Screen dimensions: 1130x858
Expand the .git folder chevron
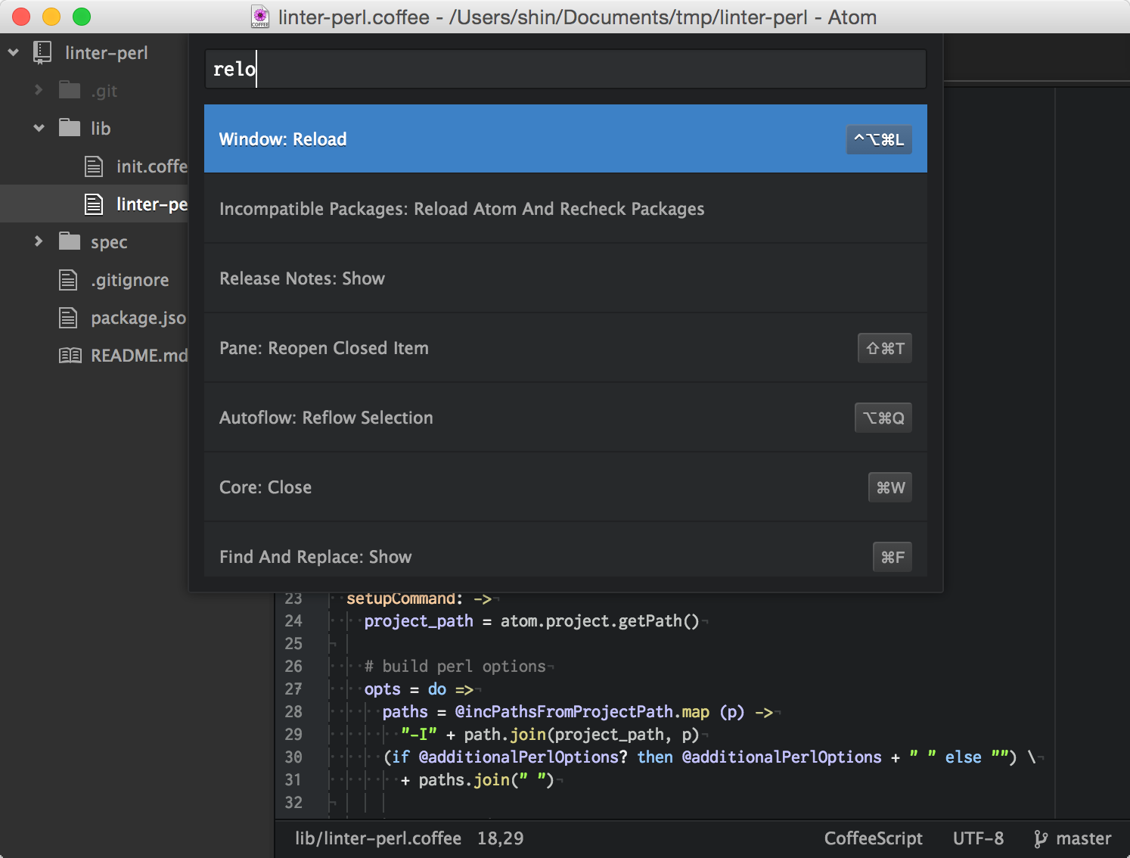(39, 90)
